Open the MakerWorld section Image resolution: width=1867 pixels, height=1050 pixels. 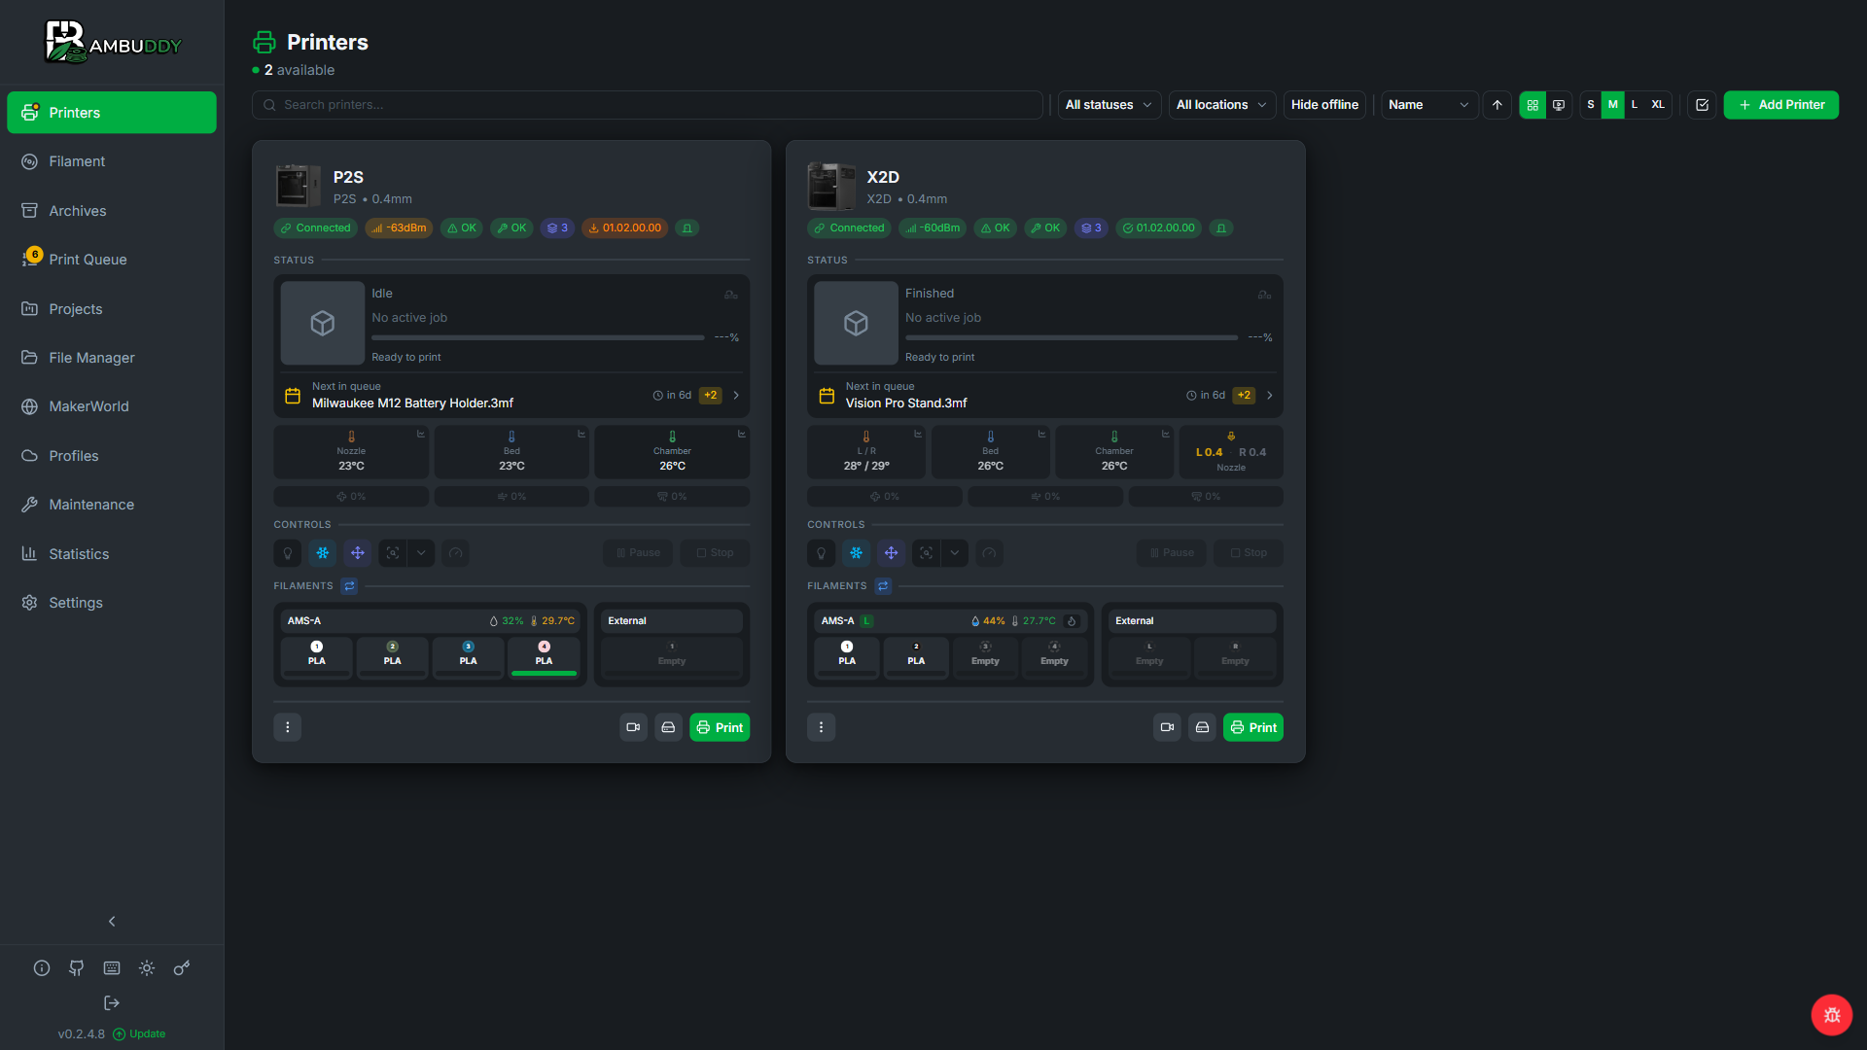tap(112, 406)
